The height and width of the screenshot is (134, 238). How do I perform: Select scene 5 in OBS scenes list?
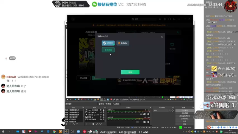pyautogui.click(x=74, y=117)
